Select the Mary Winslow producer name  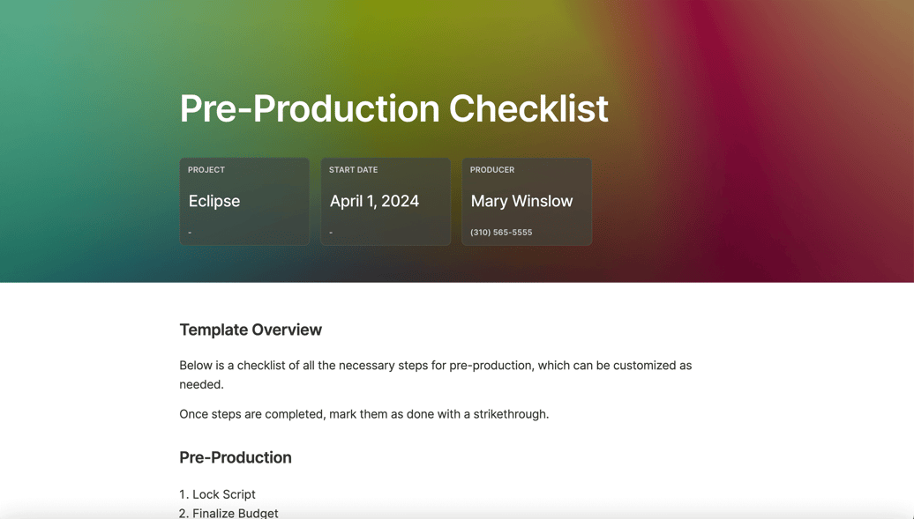coord(521,201)
